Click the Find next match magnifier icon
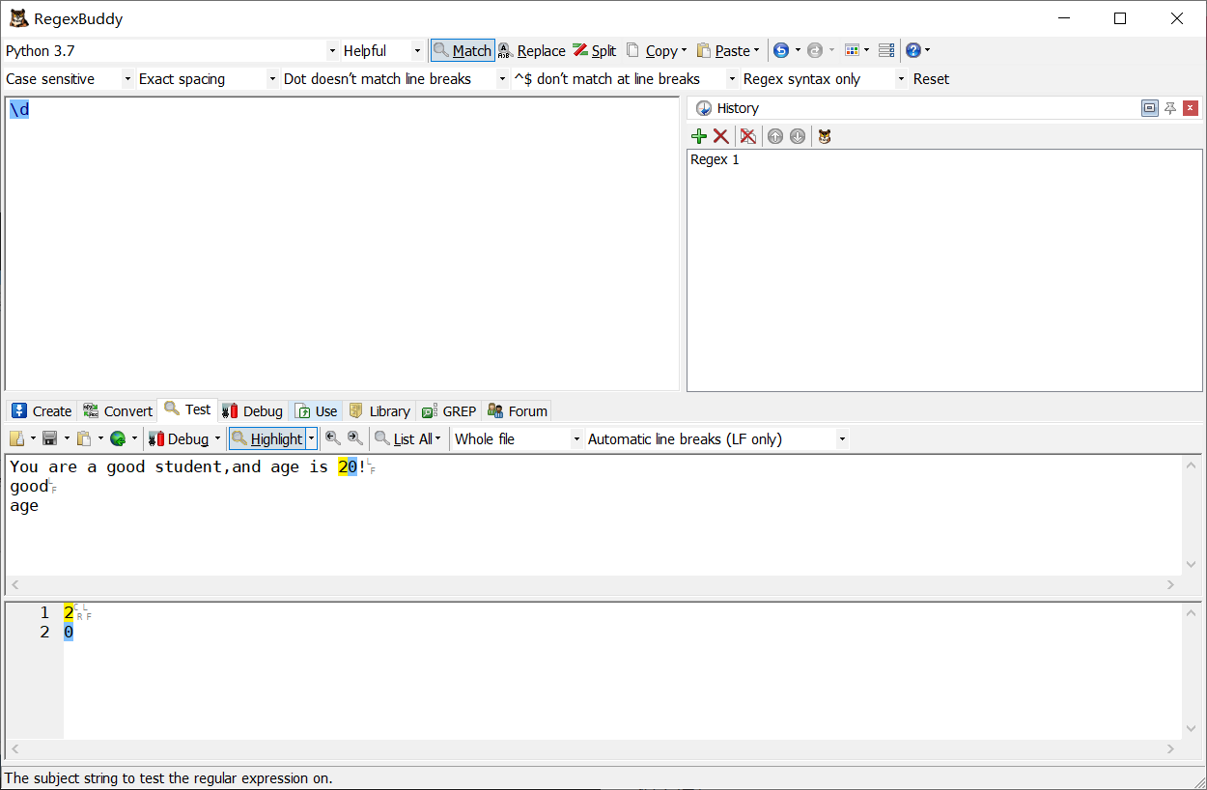 coord(355,438)
